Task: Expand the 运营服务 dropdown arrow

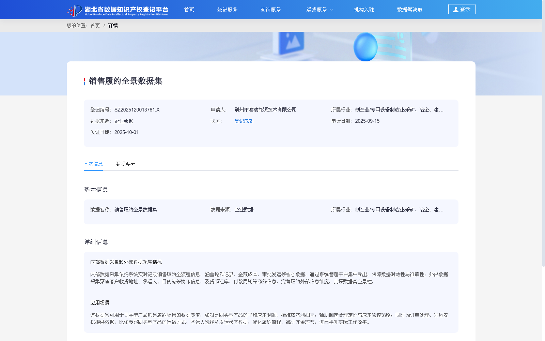Action: (x=331, y=10)
